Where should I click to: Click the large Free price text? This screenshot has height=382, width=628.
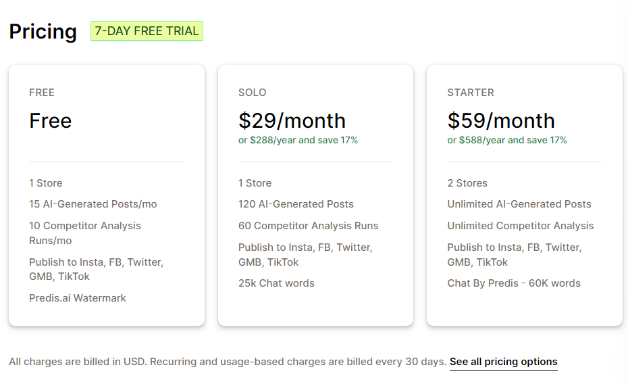click(51, 120)
